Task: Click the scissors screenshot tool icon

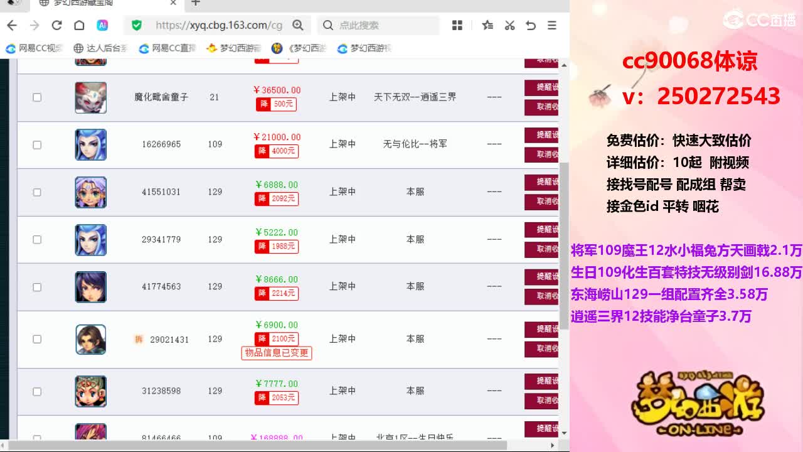Action: [509, 25]
